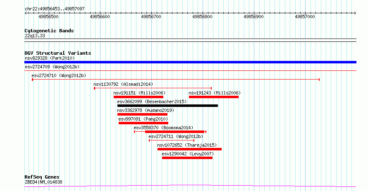Click the thin red line under nsv1130792
The height and width of the screenshot is (191, 368).
click(153, 88)
